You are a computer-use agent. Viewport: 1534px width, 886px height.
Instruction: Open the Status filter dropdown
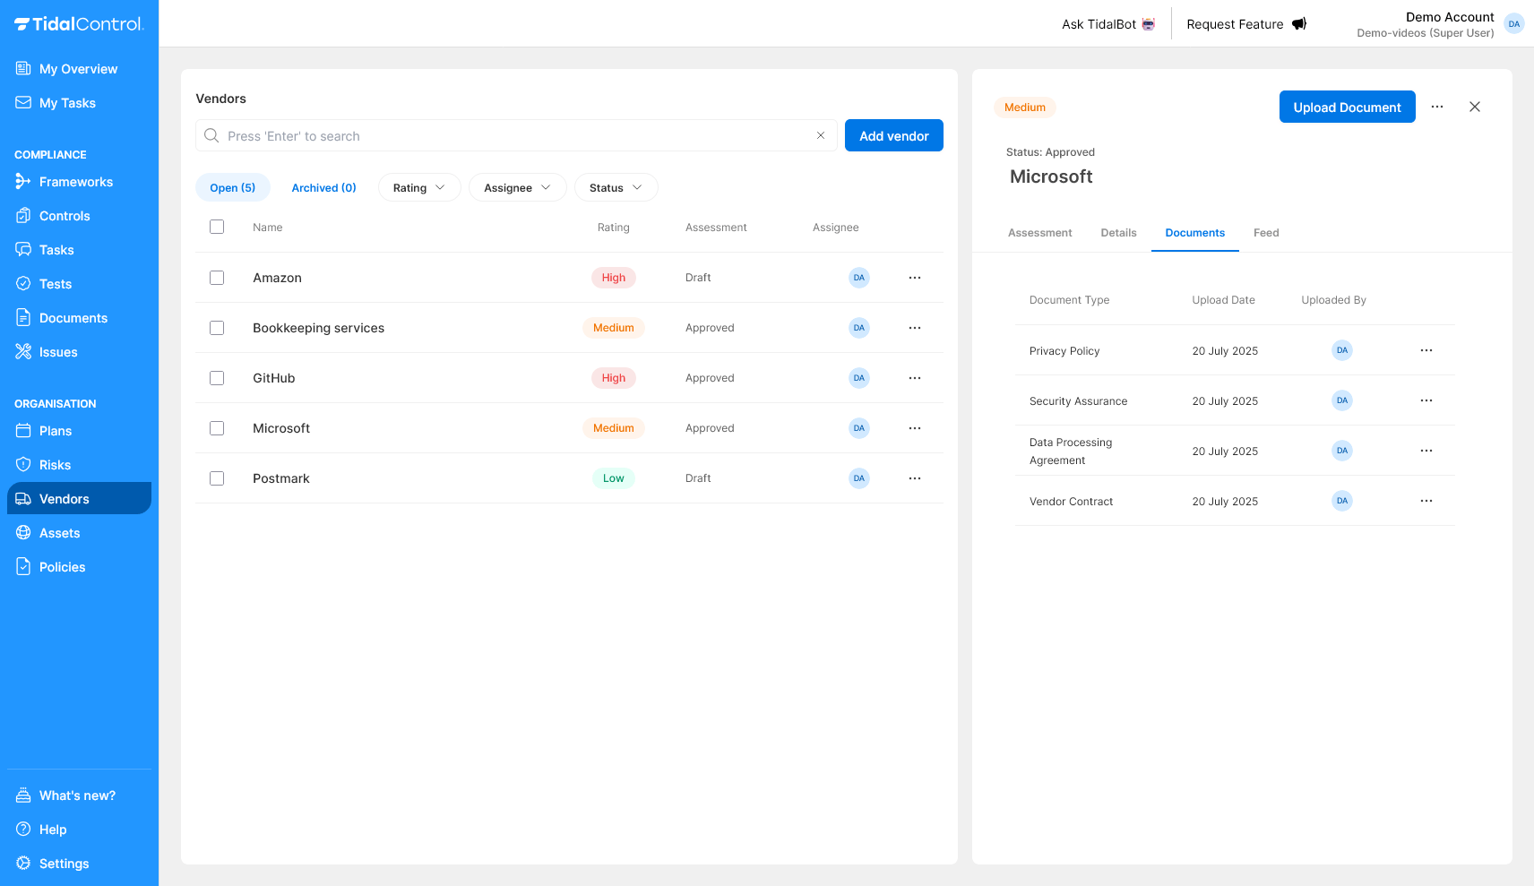pyautogui.click(x=616, y=187)
